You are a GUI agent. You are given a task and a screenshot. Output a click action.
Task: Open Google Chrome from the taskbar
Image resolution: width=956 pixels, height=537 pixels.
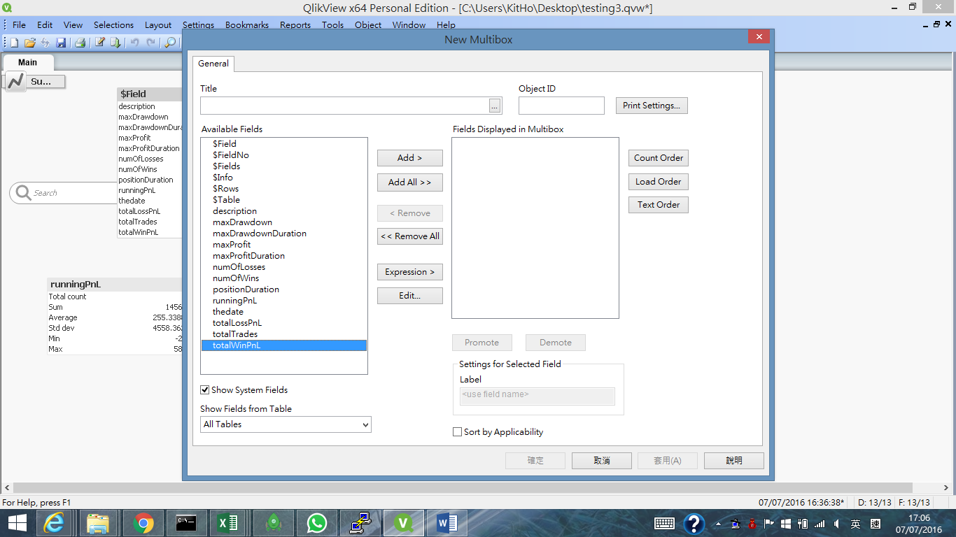pyautogui.click(x=143, y=523)
